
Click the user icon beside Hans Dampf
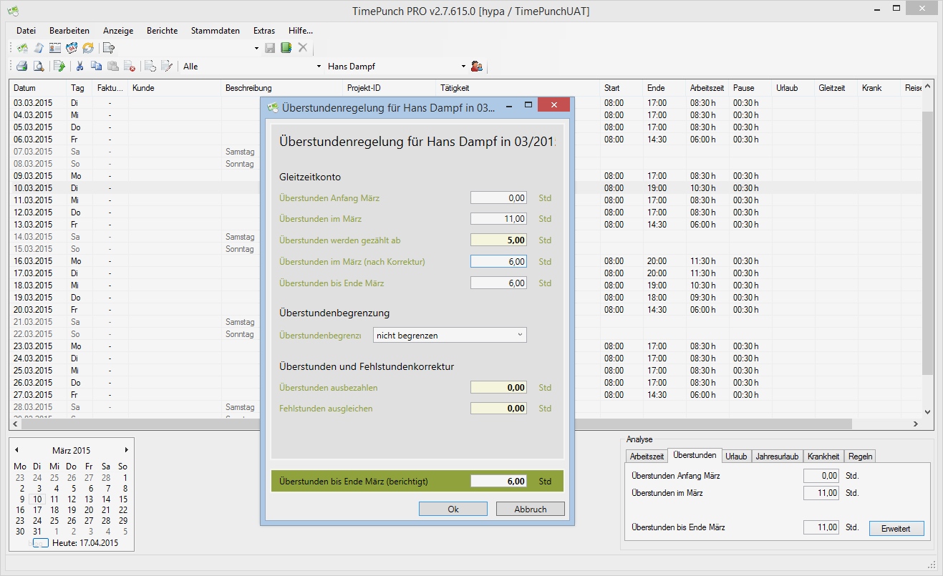(476, 67)
